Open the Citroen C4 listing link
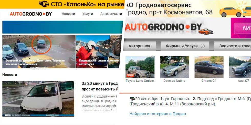Viewport: 251px width, 125px height. tap(209, 81)
